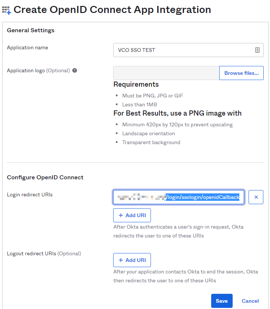
Task: Click the help question mark beside Application logo
Action: pos(75,70)
